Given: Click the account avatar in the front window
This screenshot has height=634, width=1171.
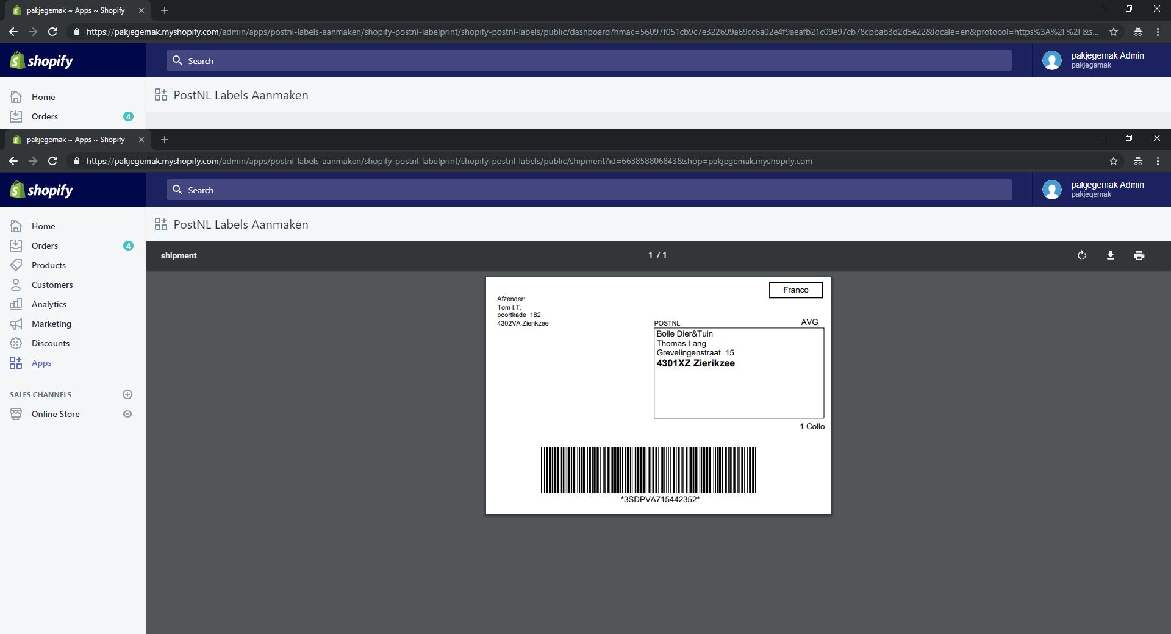Looking at the screenshot, I should (x=1052, y=190).
